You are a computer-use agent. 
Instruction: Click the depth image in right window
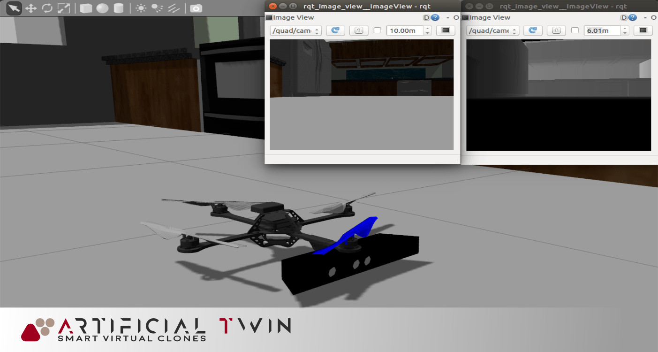(559, 95)
